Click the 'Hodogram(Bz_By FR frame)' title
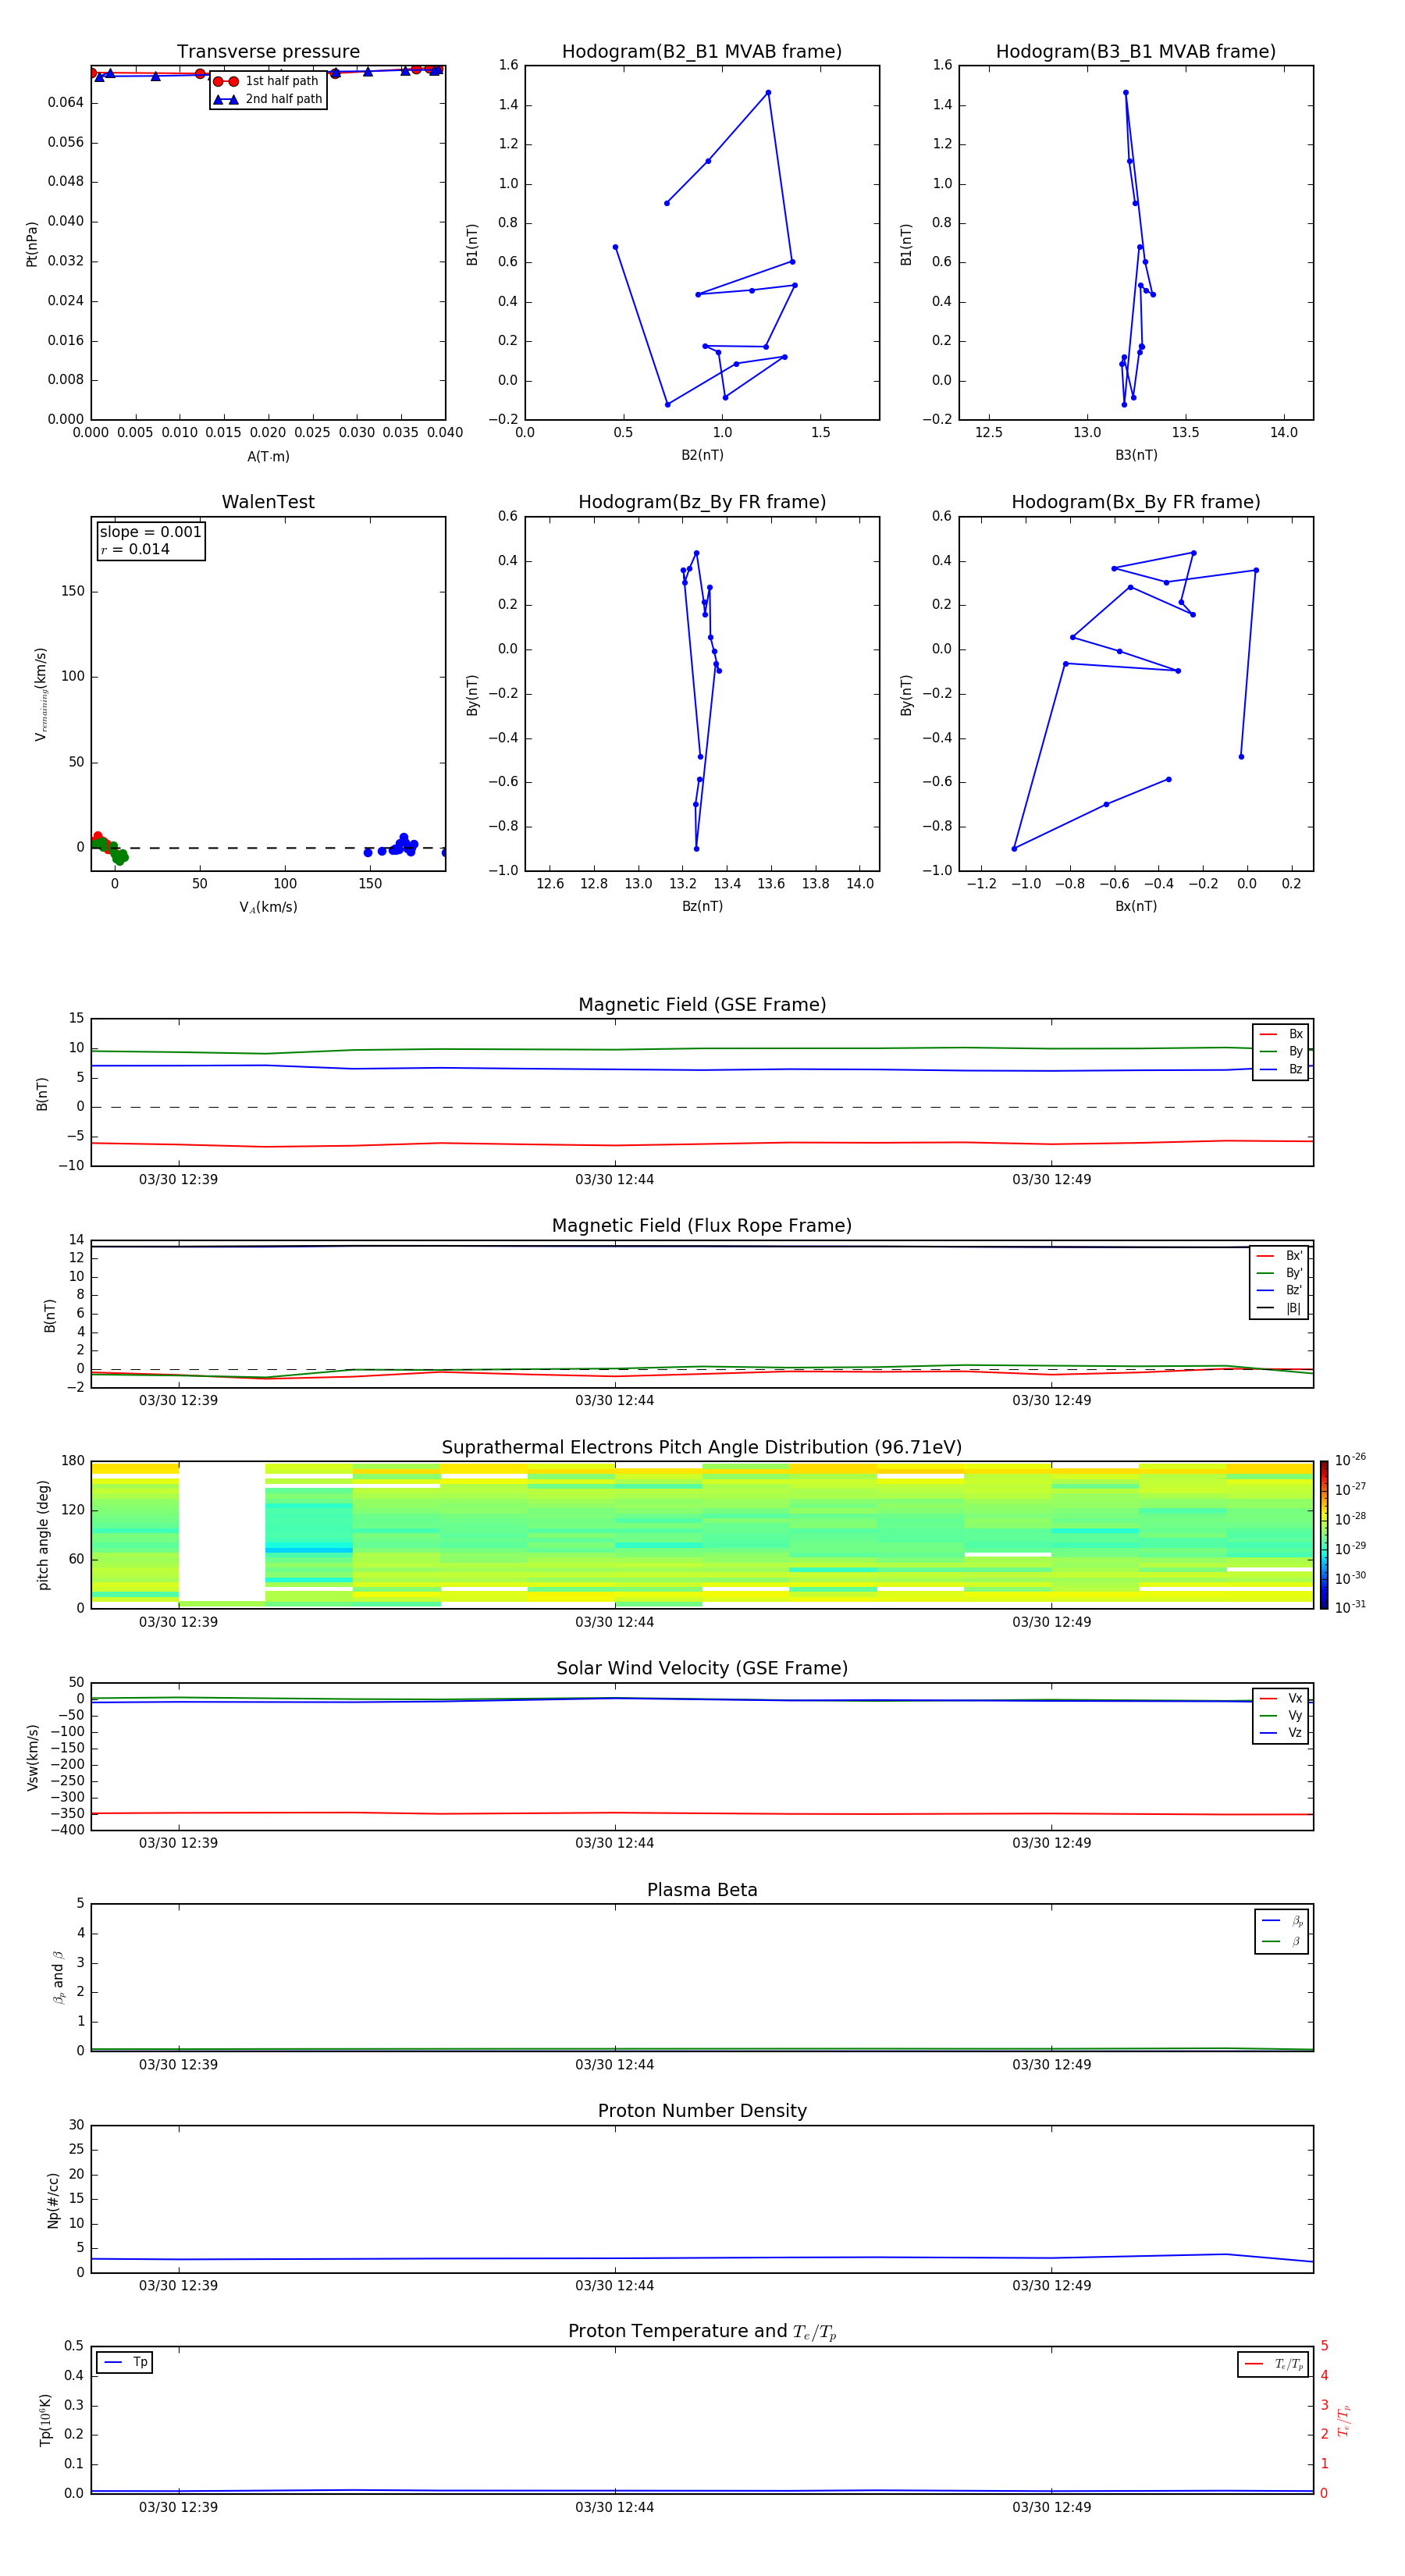 point(702,502)
